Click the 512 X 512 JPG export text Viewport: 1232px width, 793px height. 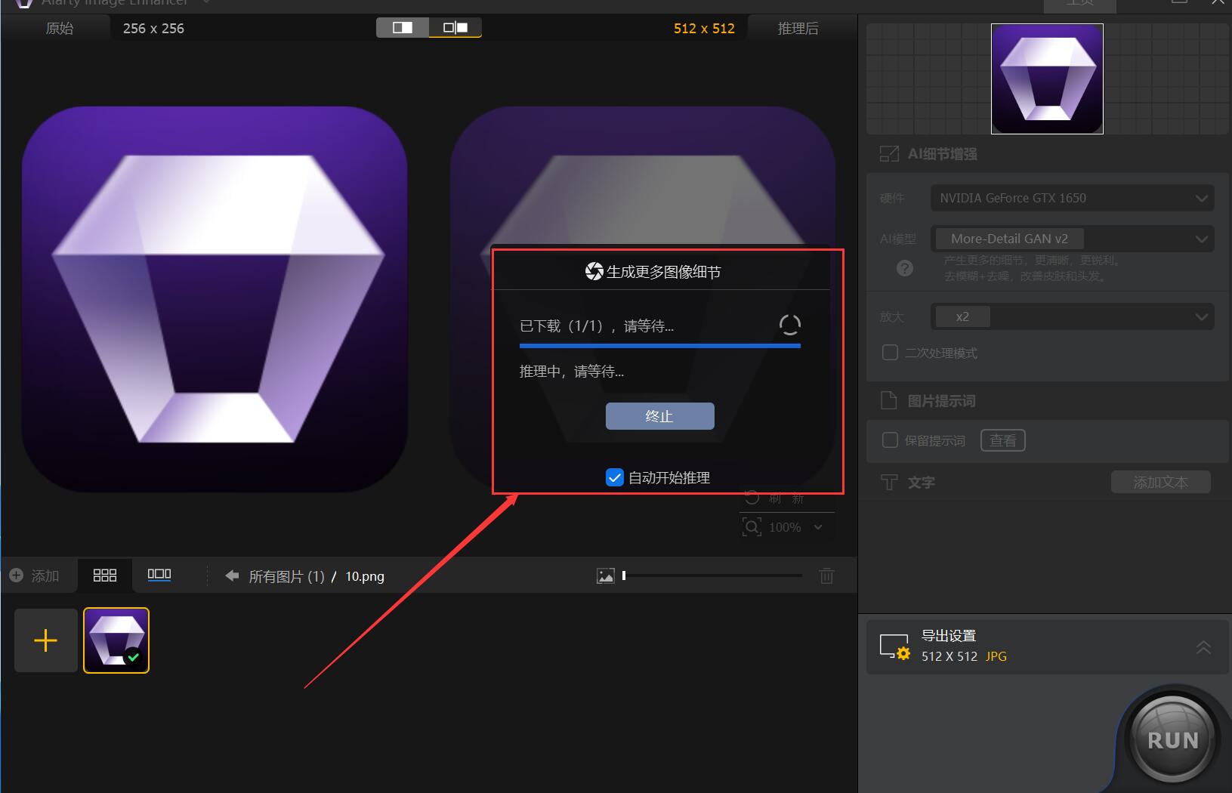964,656
